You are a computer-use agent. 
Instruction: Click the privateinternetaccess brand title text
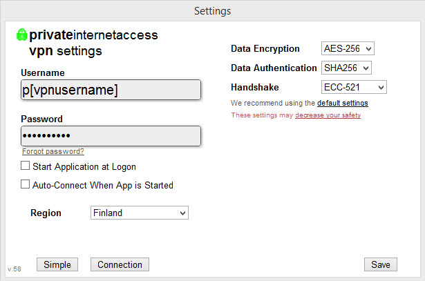point(93,35)
